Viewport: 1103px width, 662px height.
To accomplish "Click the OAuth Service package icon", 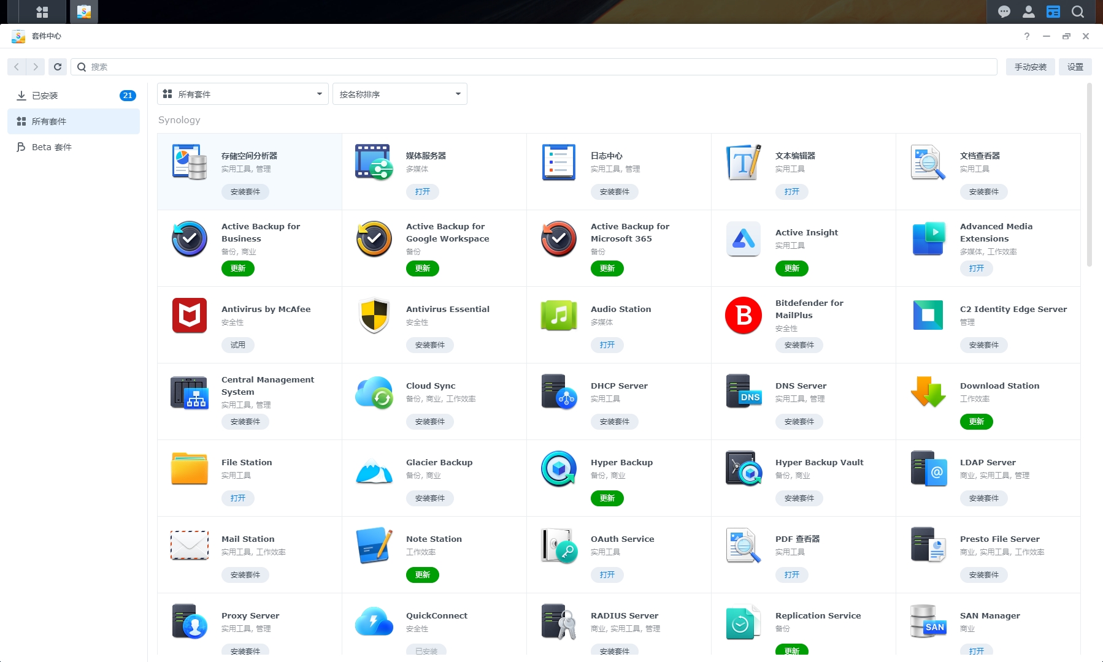I will coord(559,546).
